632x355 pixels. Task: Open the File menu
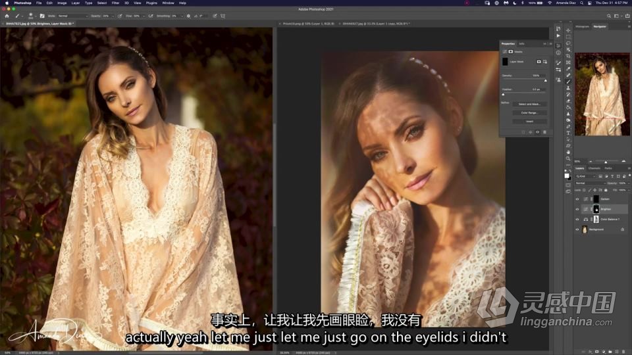coord(39,3)
